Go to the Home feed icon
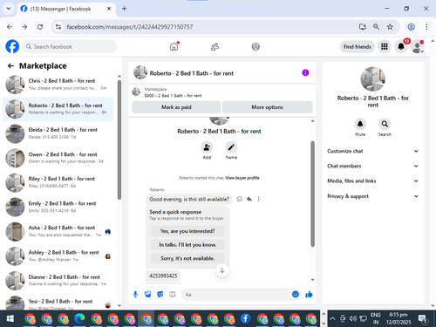436x327 pixels. (174, 46)
